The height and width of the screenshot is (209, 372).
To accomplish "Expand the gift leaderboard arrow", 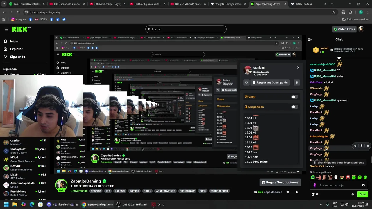I will [x=339, y=58].
